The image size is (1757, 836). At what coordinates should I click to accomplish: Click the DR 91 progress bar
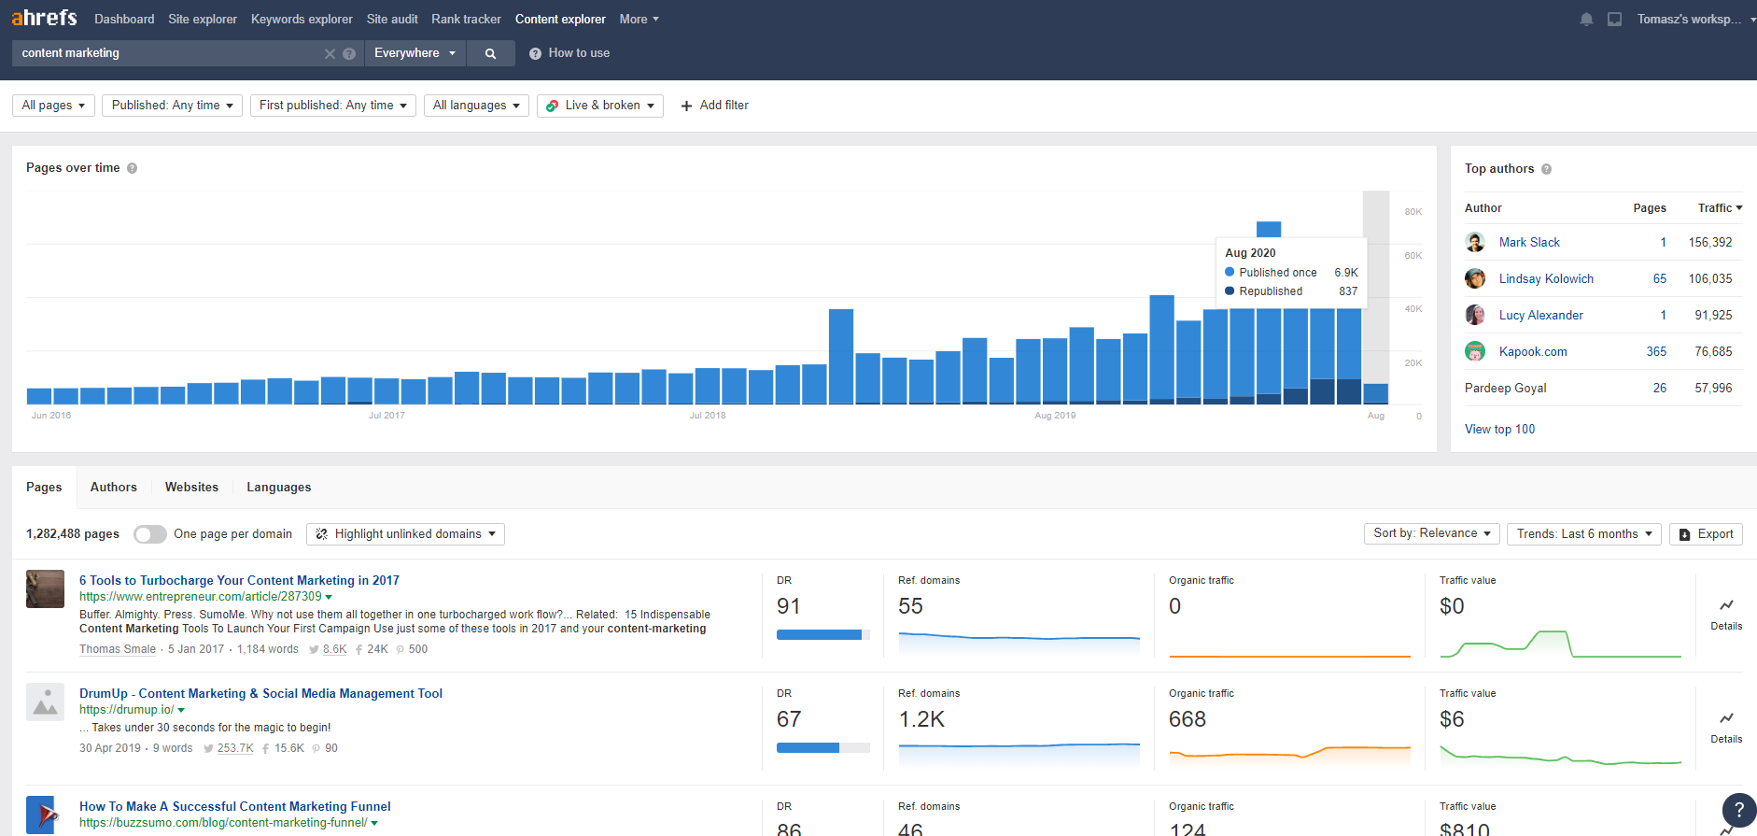tap(823, 635)
